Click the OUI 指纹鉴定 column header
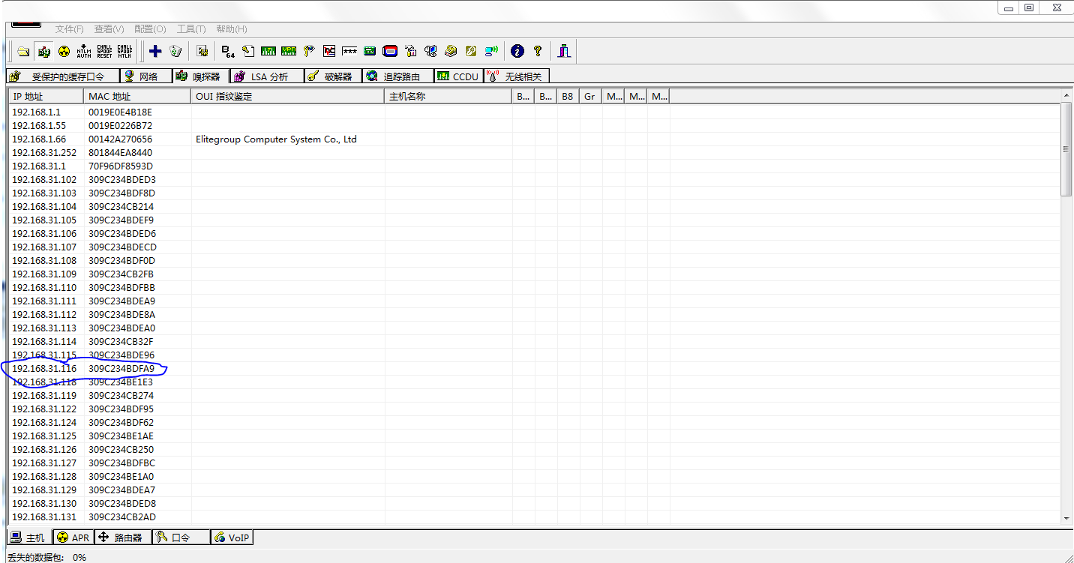The width and height of the screenshot is (1074, 563). [289, 97]
